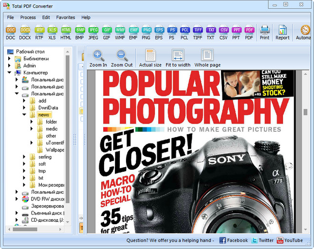Convert to HTML format
This screenshot has height=249, width=314.
[66, 33]
